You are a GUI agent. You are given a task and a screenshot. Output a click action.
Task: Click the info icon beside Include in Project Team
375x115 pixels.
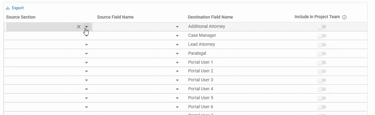tap(344, 17)
